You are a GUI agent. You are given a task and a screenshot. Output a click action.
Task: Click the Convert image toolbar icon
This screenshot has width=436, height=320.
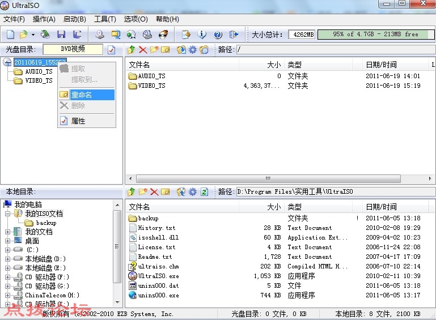point(131,35)
